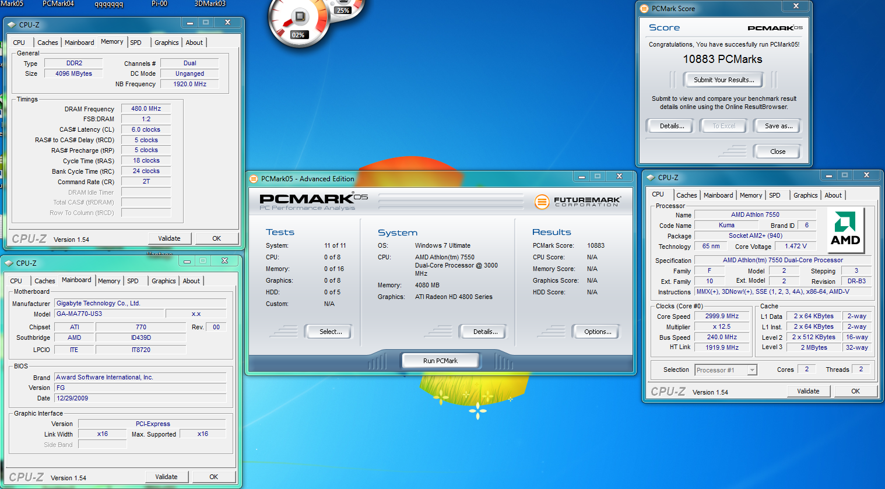
Task: Click the BIOS date 12/29/2009 field
Action: pos(140,398)
